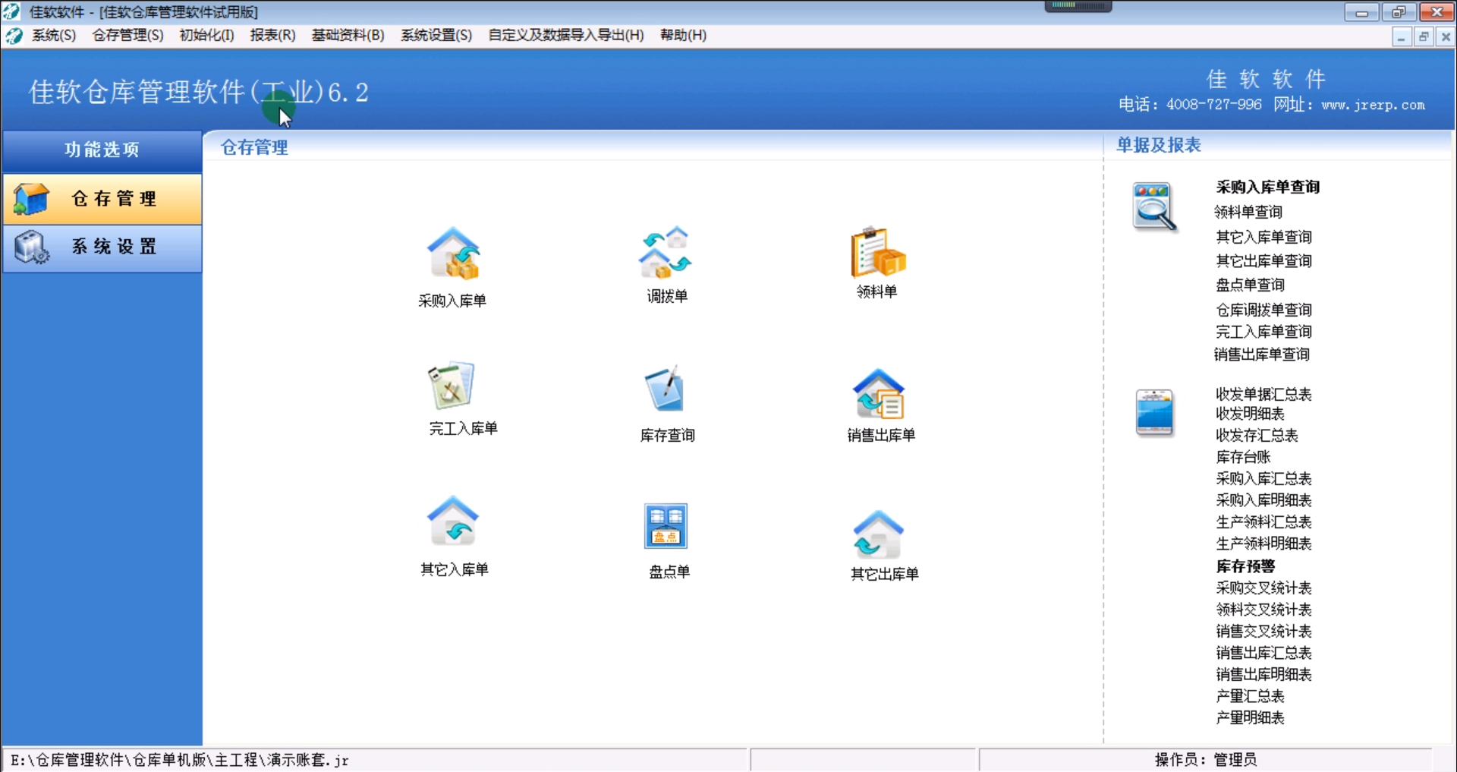Click the app logo in the title bar
The image size is (1457, 772).
[x=11, y=11]
